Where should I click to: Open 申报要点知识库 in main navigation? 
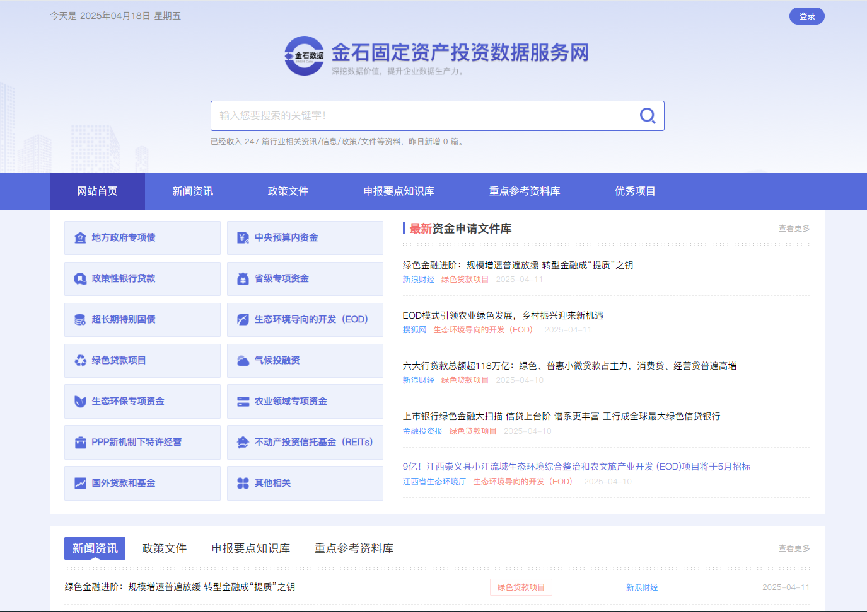point(399,191)
